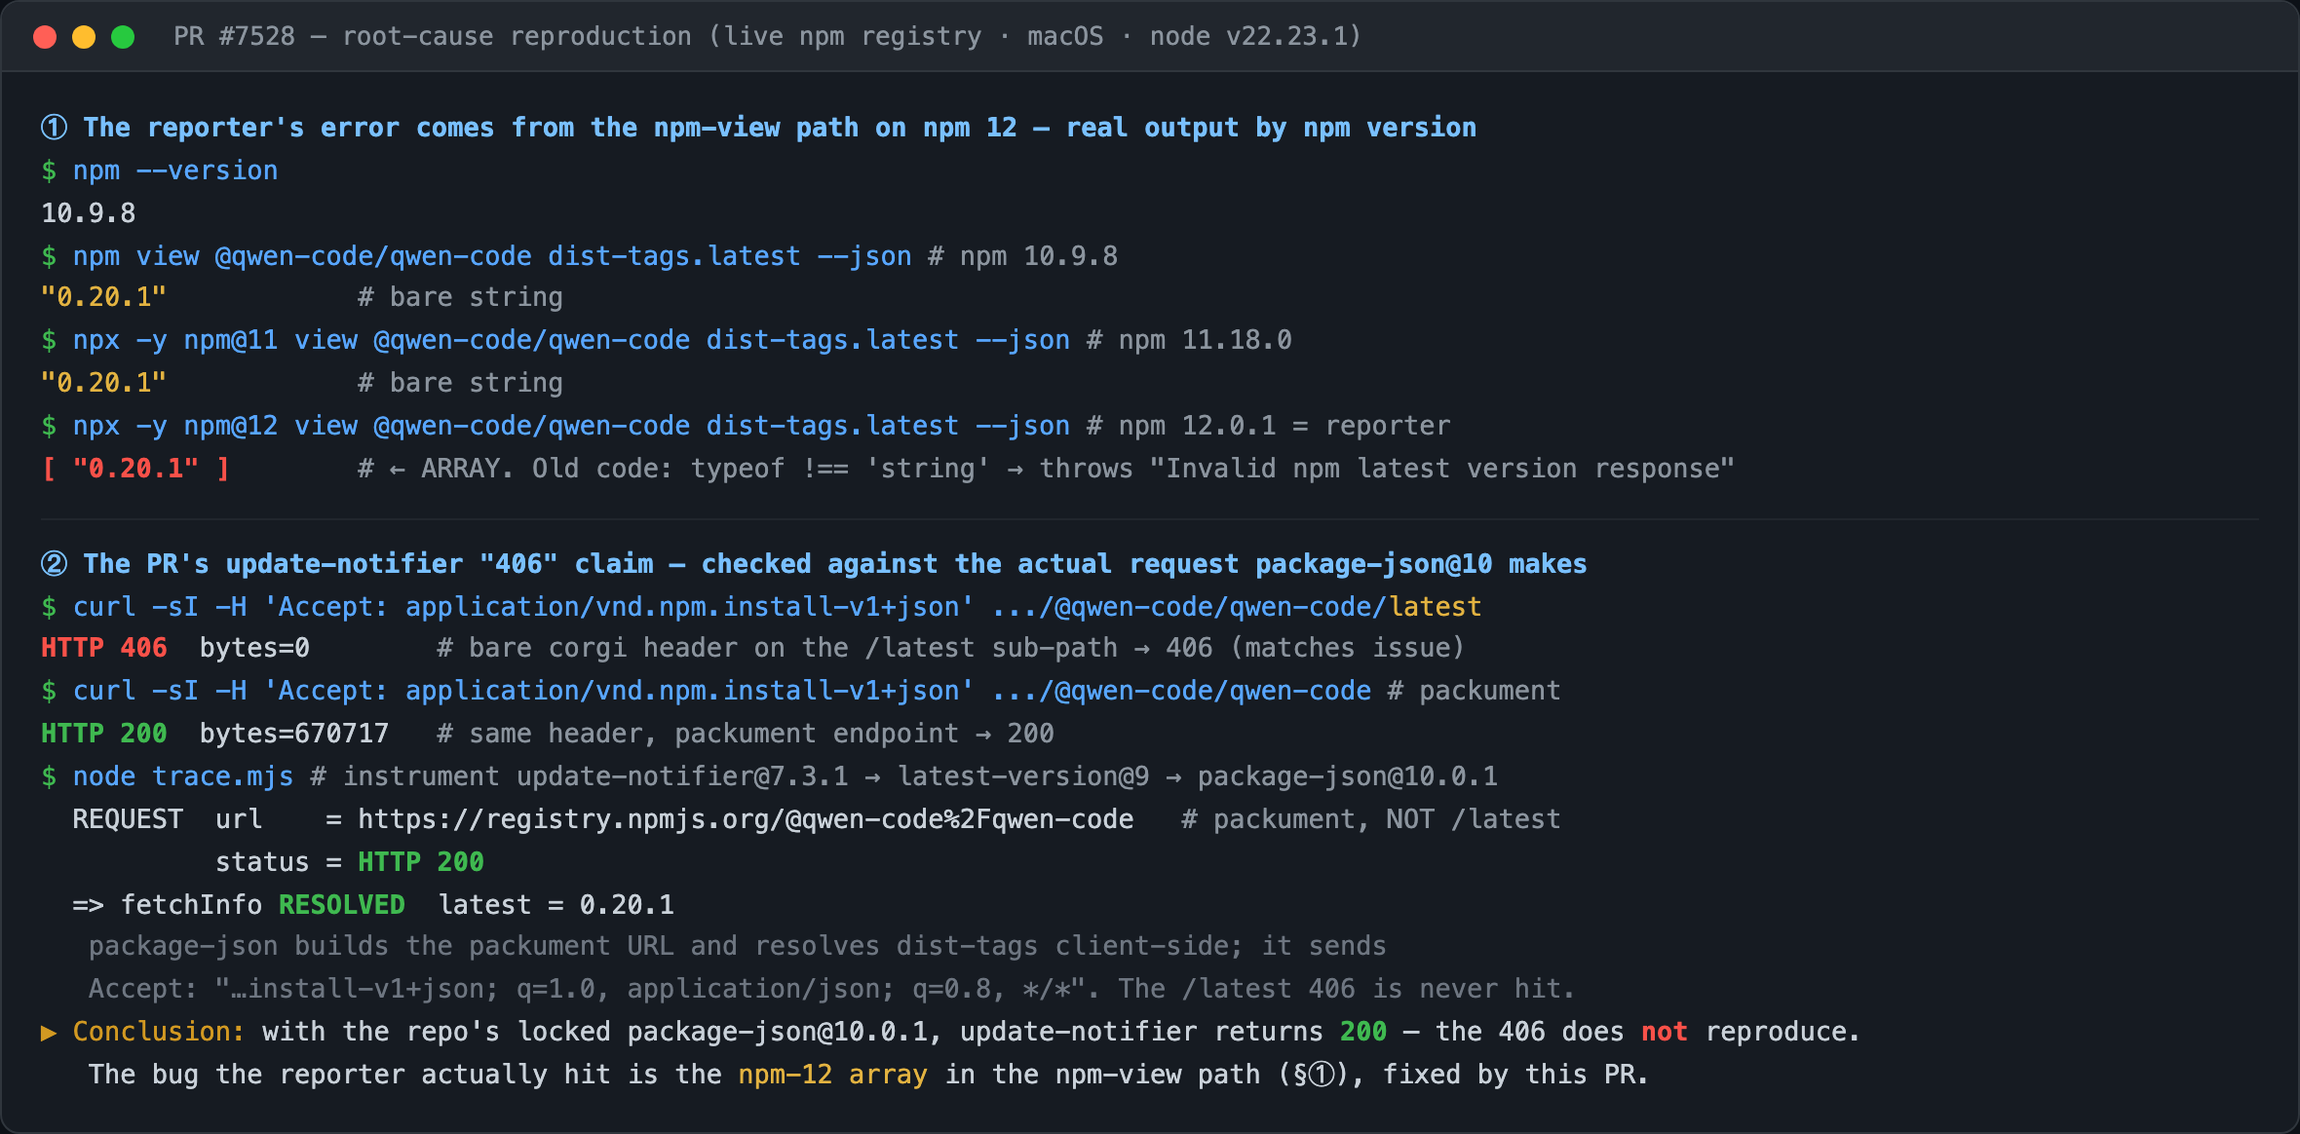Click the registry.npmjs.org request URL

(746, 819)
